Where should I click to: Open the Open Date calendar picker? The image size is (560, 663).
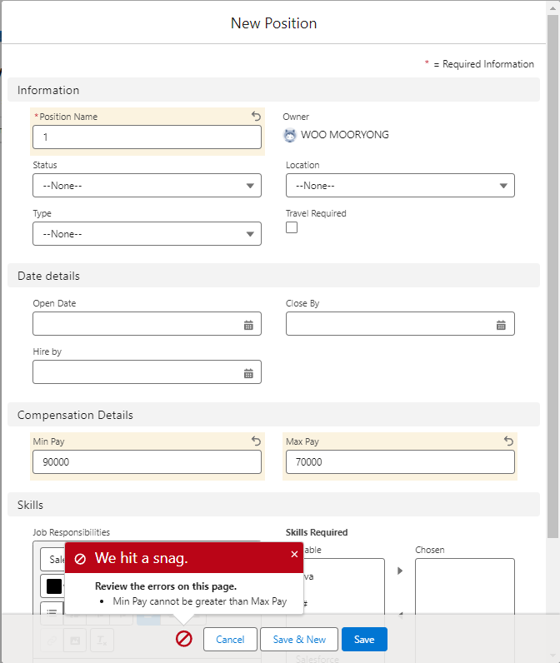coord(248,325)
